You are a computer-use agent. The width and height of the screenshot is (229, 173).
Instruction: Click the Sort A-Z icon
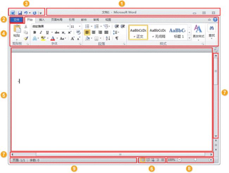108,38
